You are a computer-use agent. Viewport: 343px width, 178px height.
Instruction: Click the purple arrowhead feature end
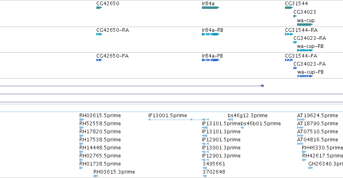click(x=262, y=86)
